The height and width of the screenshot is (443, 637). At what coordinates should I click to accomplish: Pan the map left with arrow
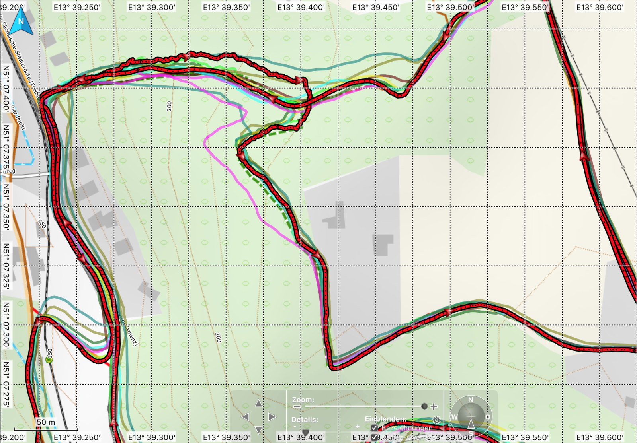tap(245, 417)
